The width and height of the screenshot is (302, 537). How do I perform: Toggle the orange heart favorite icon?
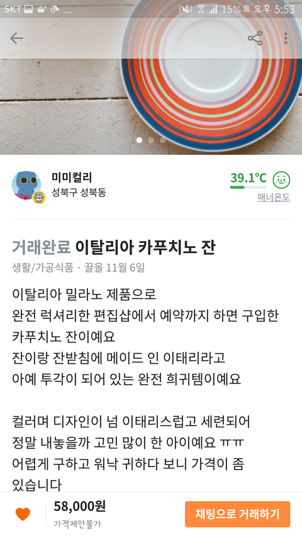click(x=23, y=514)
